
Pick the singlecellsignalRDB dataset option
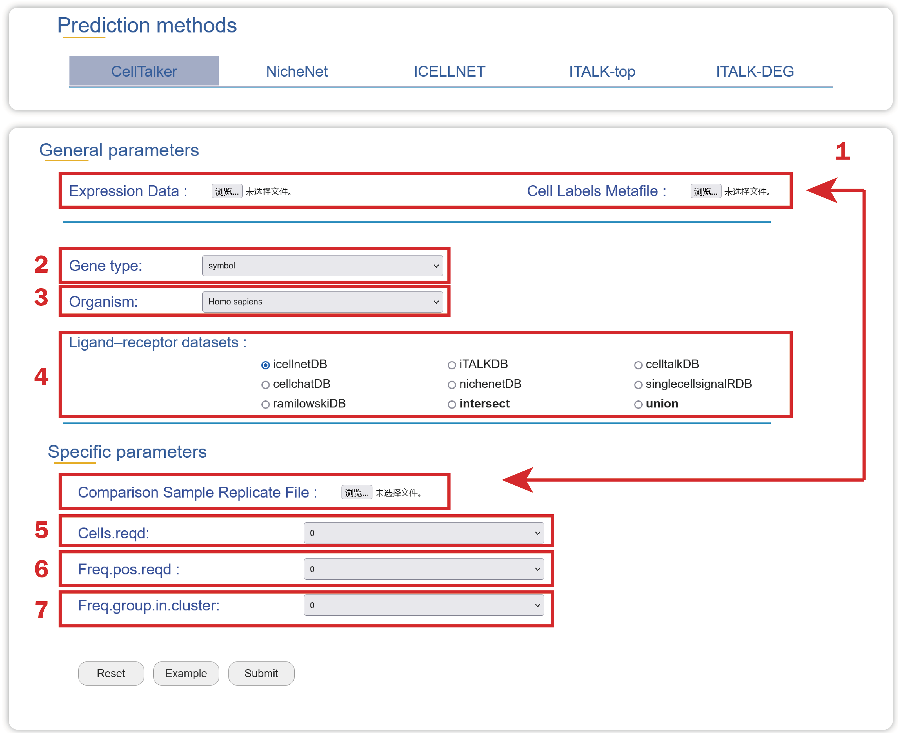638,385
